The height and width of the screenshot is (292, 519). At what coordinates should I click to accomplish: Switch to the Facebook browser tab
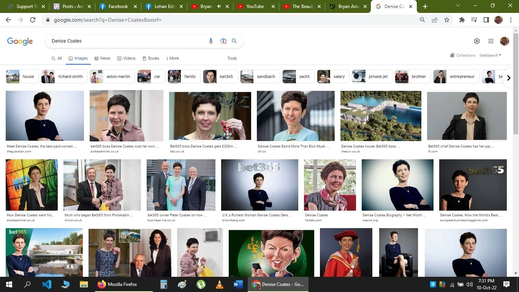[118, 6]
